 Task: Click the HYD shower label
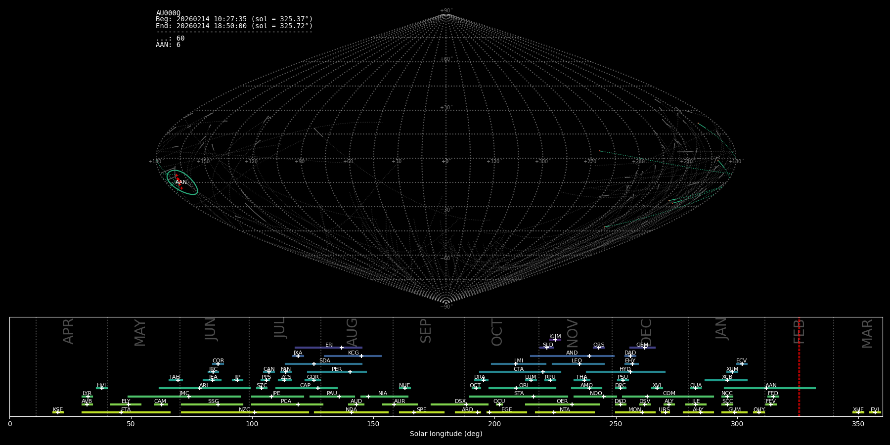click(x=625, y=369)
